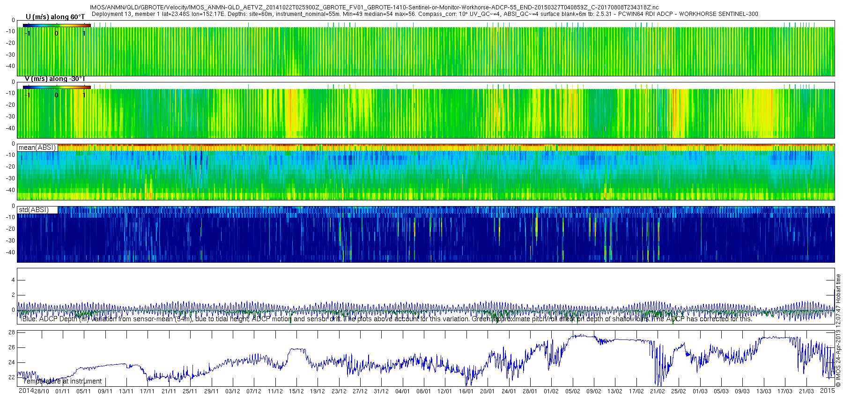843x398 pixels.
Task: Click the 01/02 date tick label
Action: tap(551, 391)
